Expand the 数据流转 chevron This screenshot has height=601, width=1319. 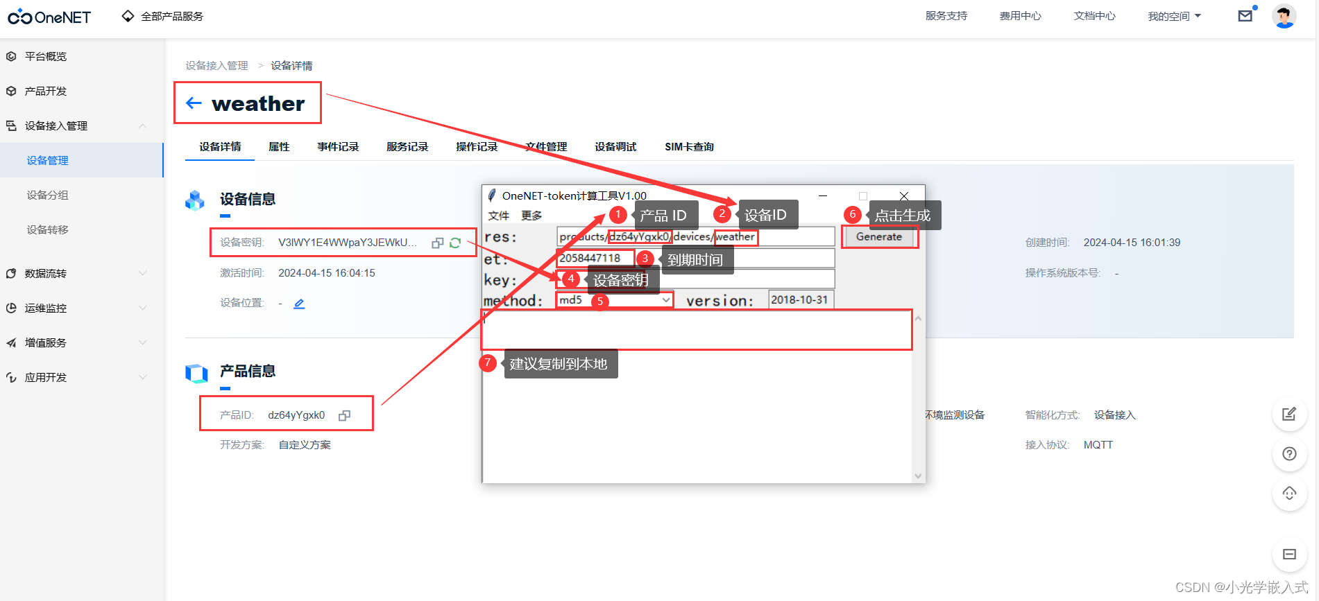click(x=142, y=273)
